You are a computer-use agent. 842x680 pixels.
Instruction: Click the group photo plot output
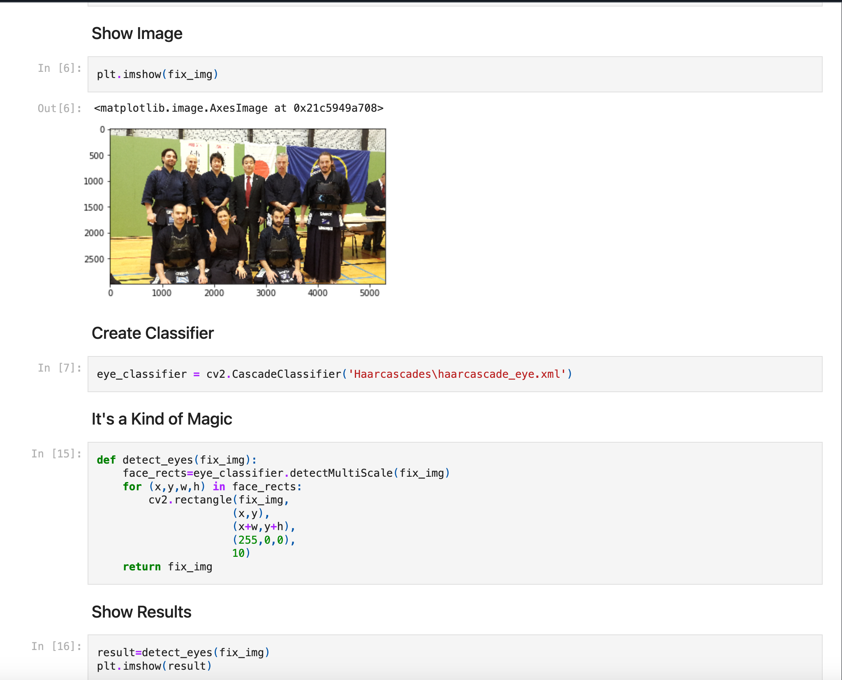coord(248,206)
